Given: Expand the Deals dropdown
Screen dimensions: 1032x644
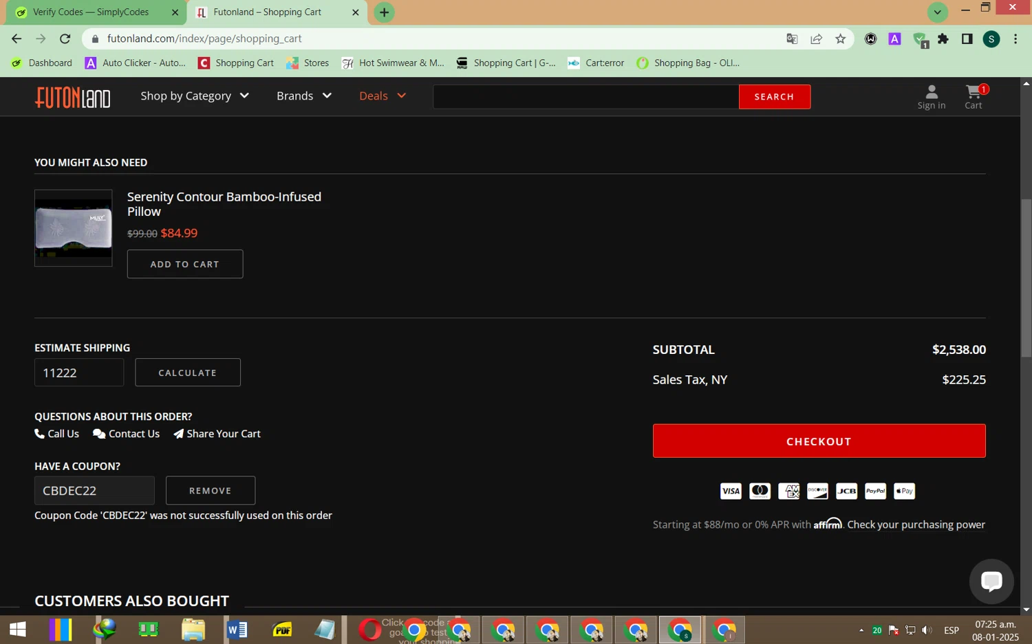Looking at the screenshot, I should (x=383, y=96).
